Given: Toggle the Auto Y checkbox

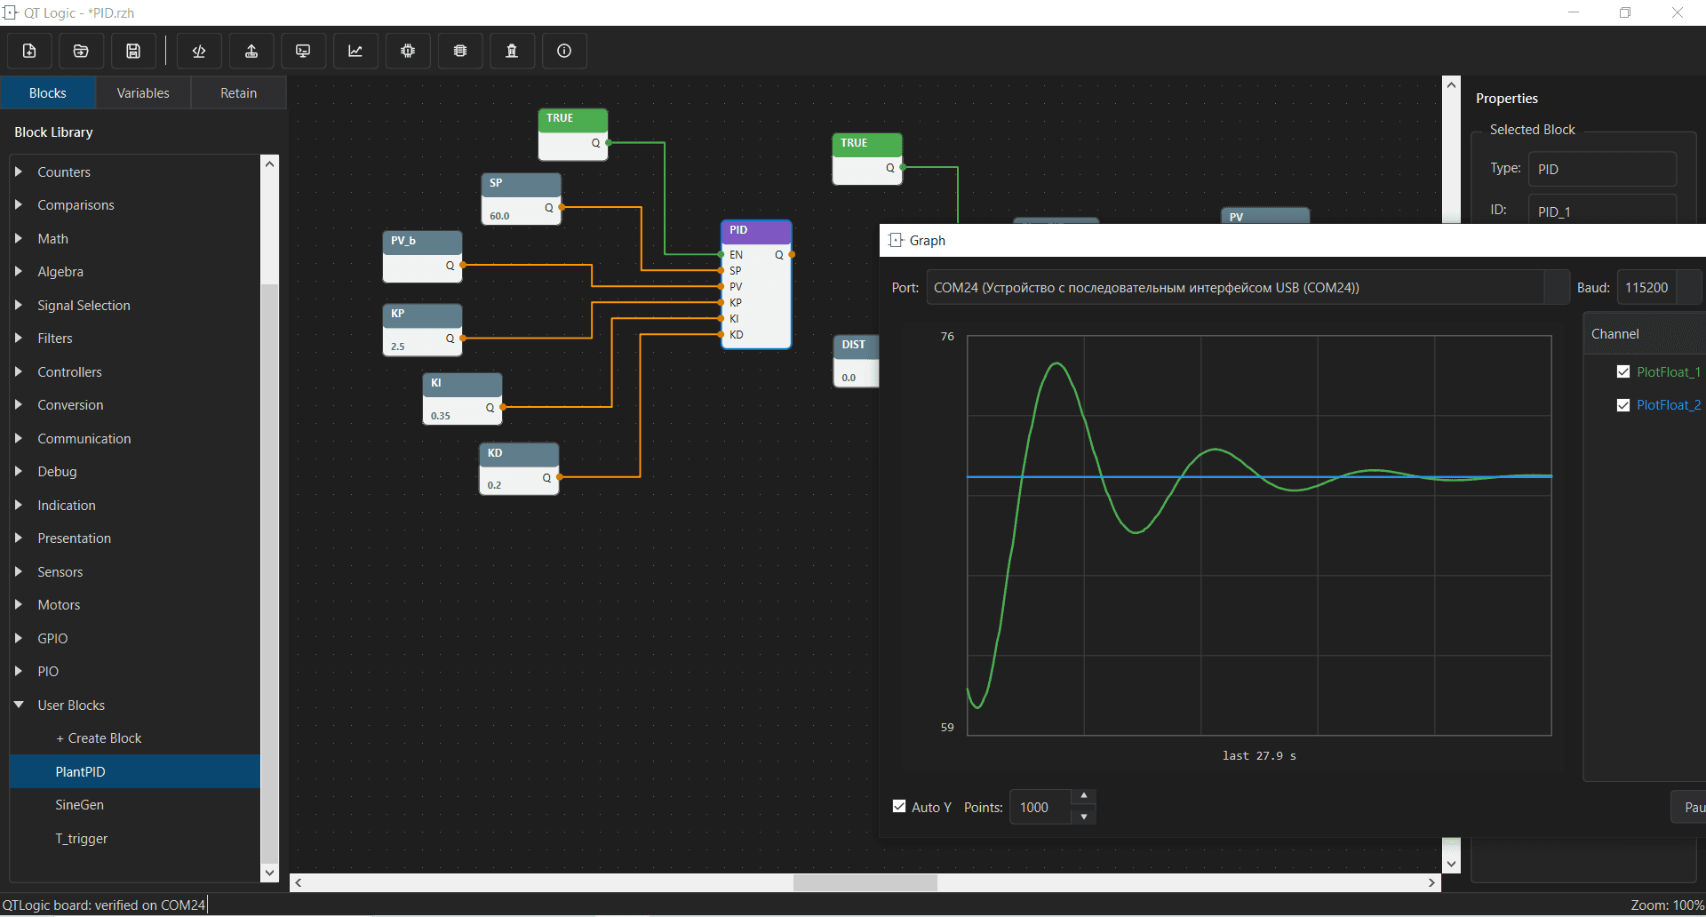Looking at the screenshot, I should coord(899,807).
